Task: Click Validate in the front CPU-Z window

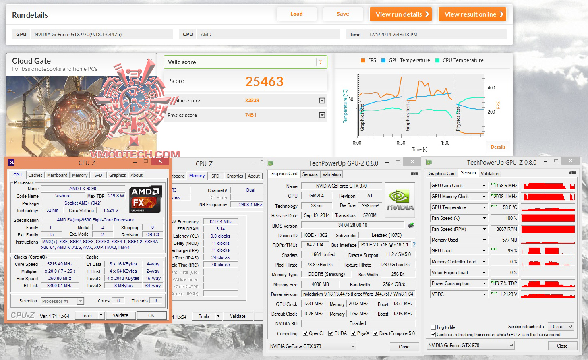Action: [x=120, y=315]
